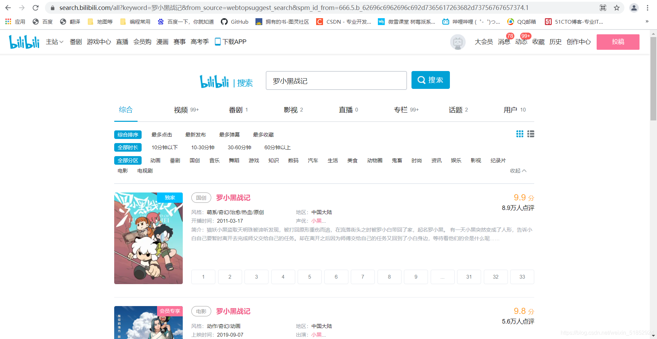Click the bilibili logo in header

click(x=24, y=42)
